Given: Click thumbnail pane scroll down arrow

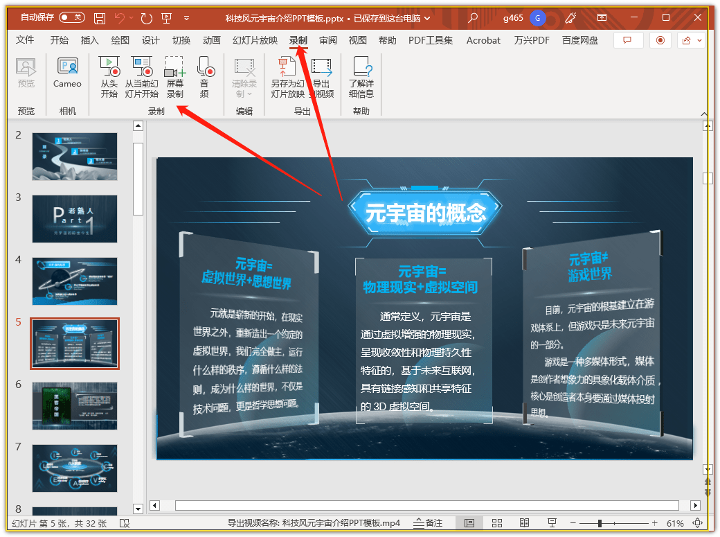Looking at the screenshot, I should click(138, 509).
